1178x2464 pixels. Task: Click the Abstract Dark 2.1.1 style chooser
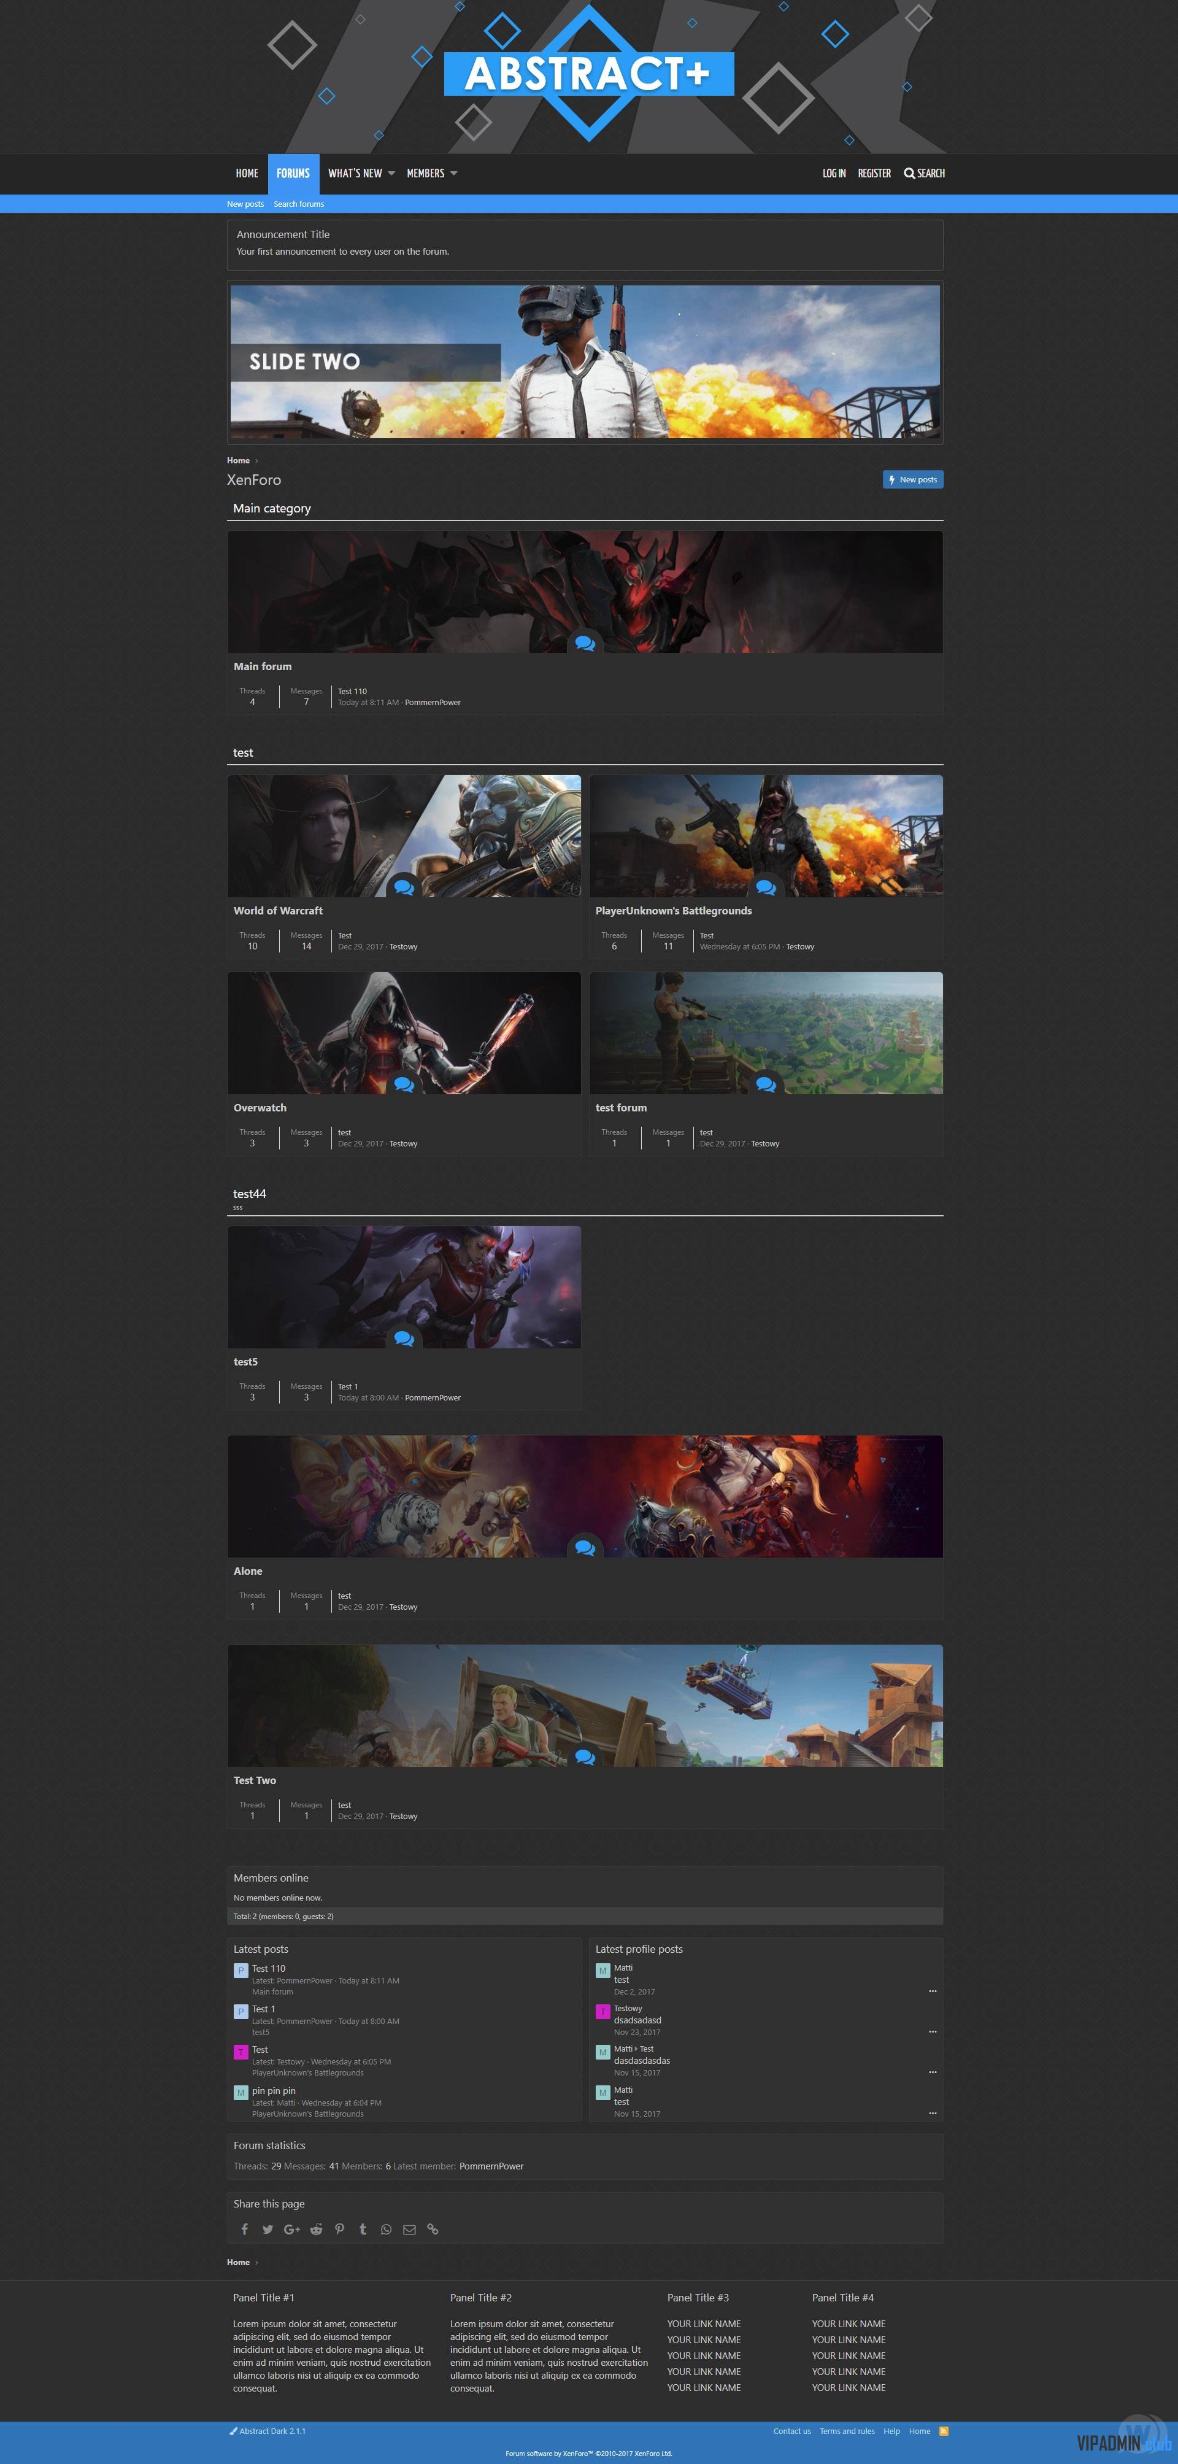268,2430
